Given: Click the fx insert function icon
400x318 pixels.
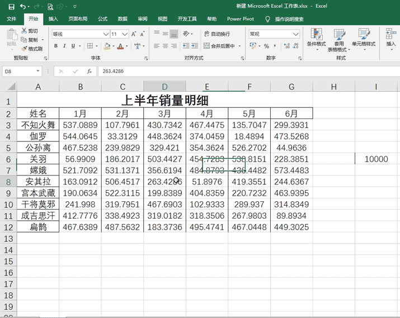Looking at the screenshot, I should tap(90, 72).
